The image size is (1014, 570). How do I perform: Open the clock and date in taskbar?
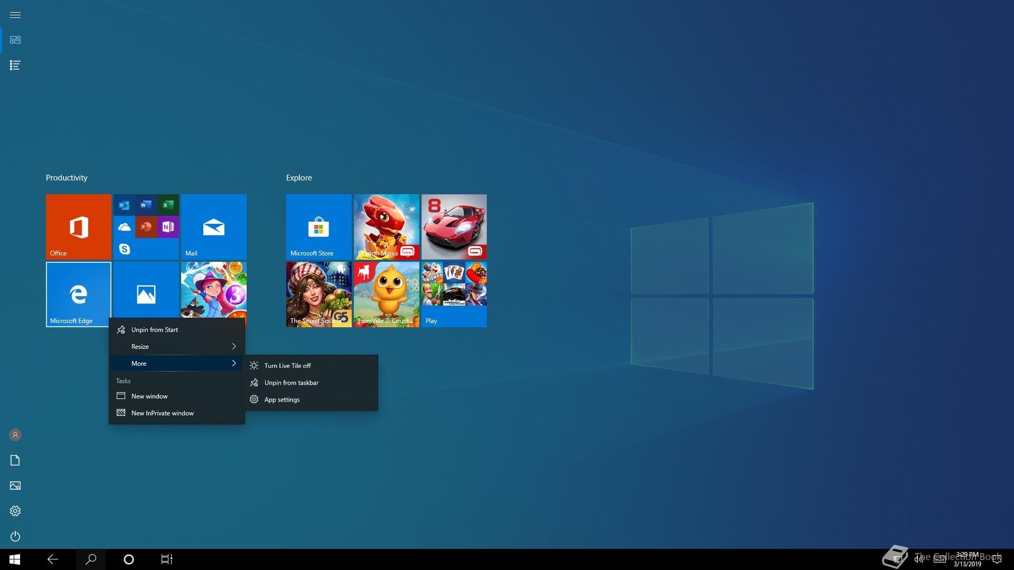click(967, 559)
